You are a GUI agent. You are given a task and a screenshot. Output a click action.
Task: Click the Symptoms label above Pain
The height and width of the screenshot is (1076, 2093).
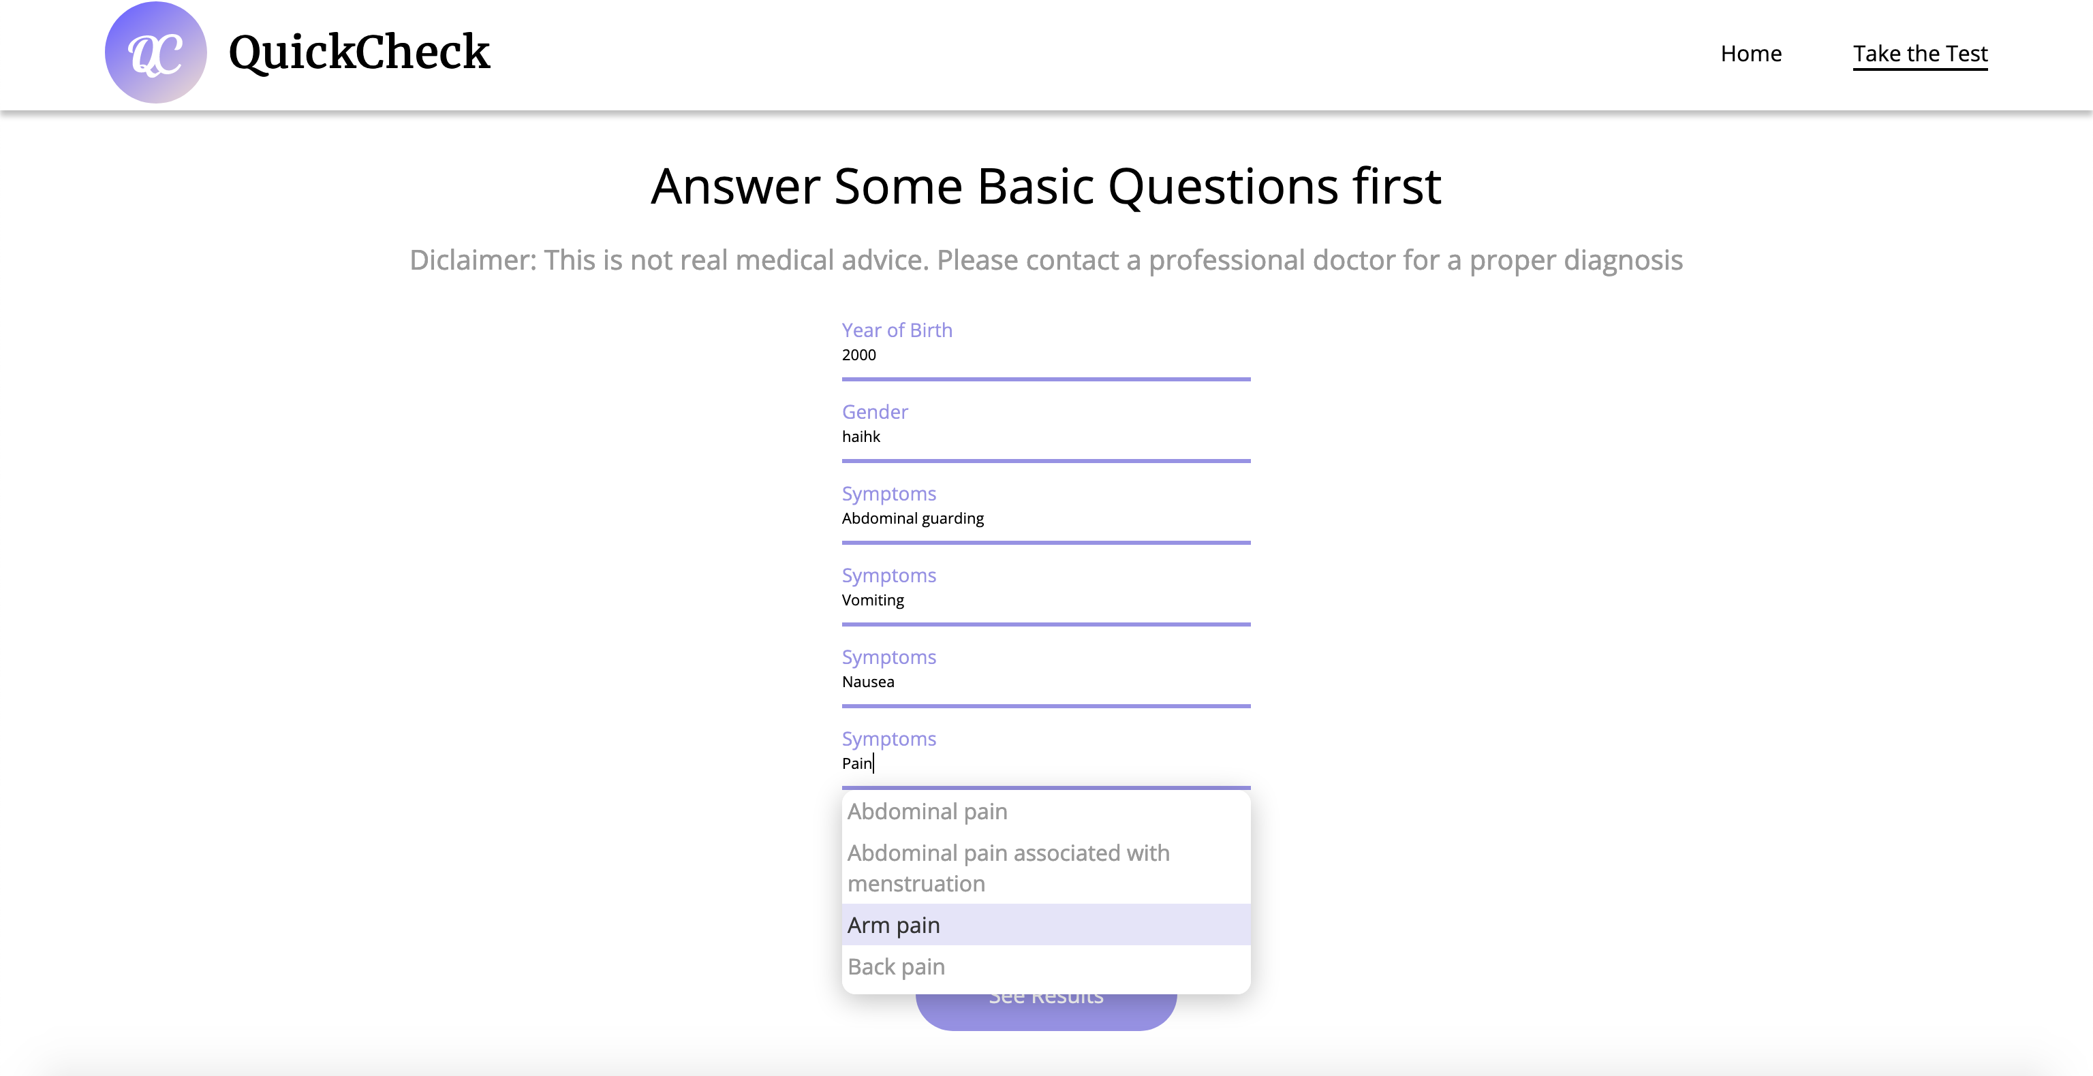(x=889, y=739)
